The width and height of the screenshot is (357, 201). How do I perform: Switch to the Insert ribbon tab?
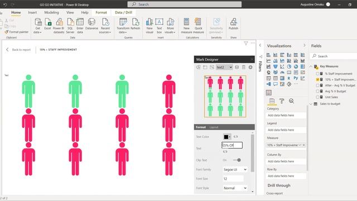tap(32, 12)
